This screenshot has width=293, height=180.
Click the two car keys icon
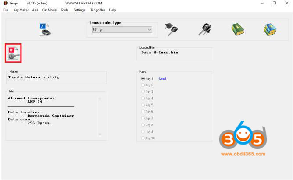pyautogui.click(x=205, y=29)
